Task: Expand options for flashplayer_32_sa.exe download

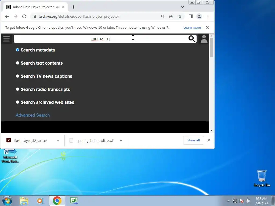Action: pos(58,141)
